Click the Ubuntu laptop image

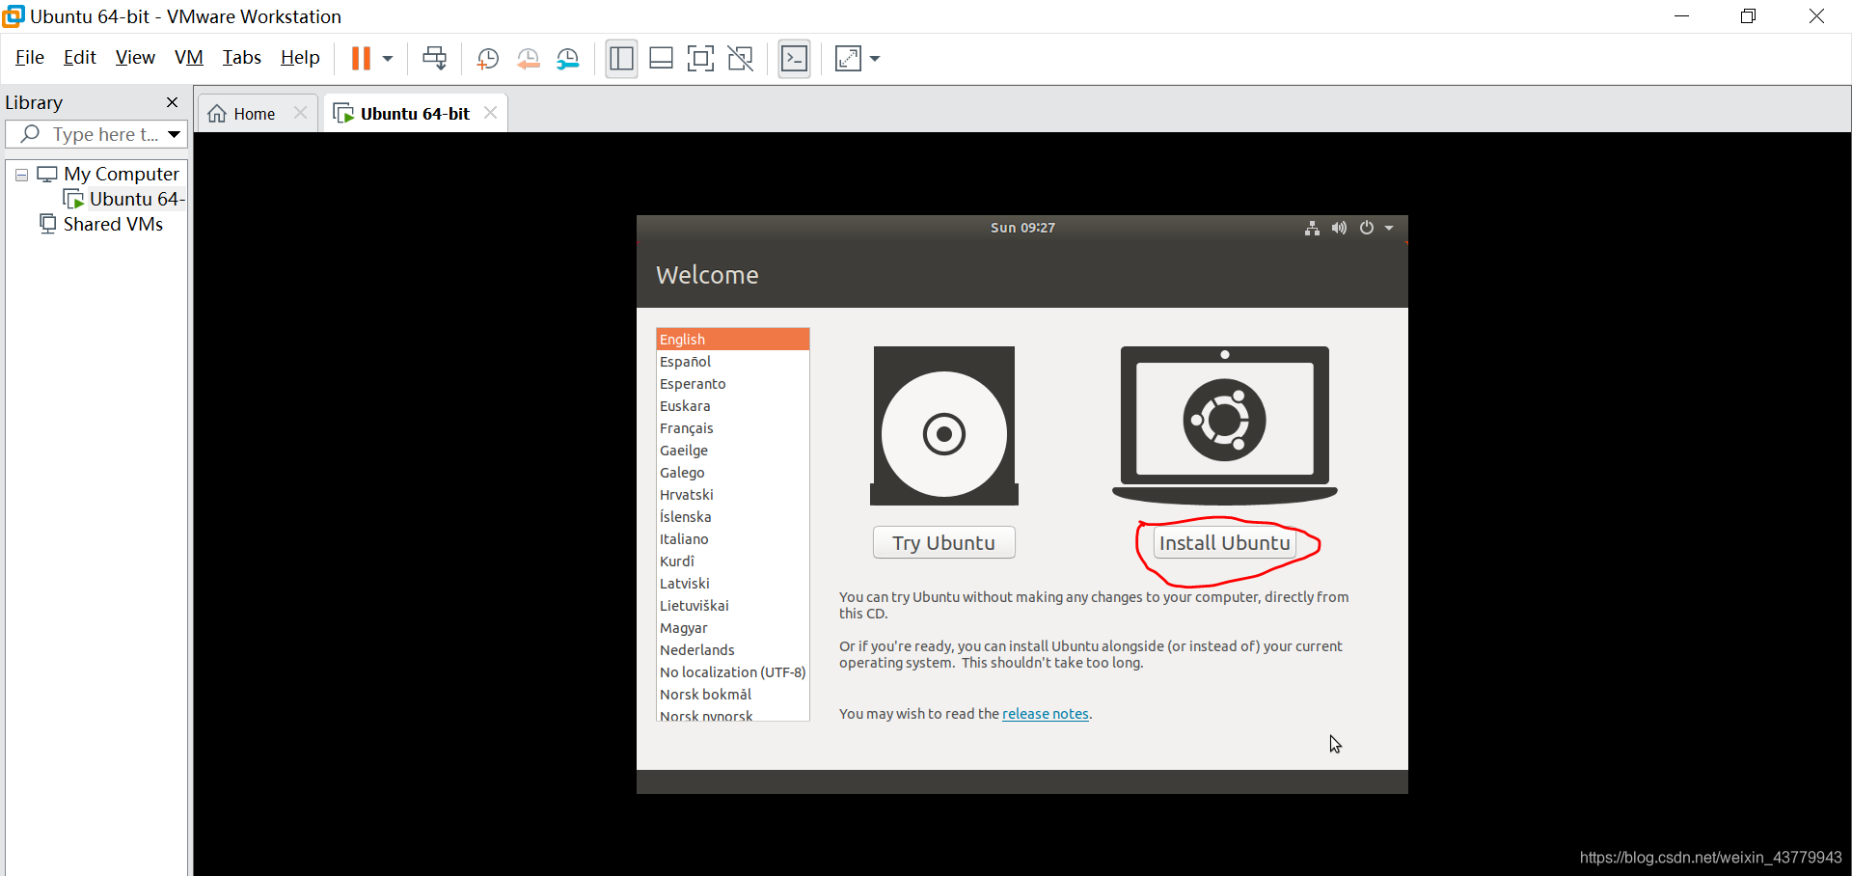[1225, 425]
